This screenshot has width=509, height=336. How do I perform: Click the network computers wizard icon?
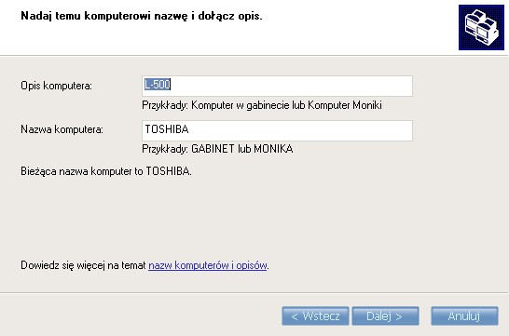click(481, 28)
